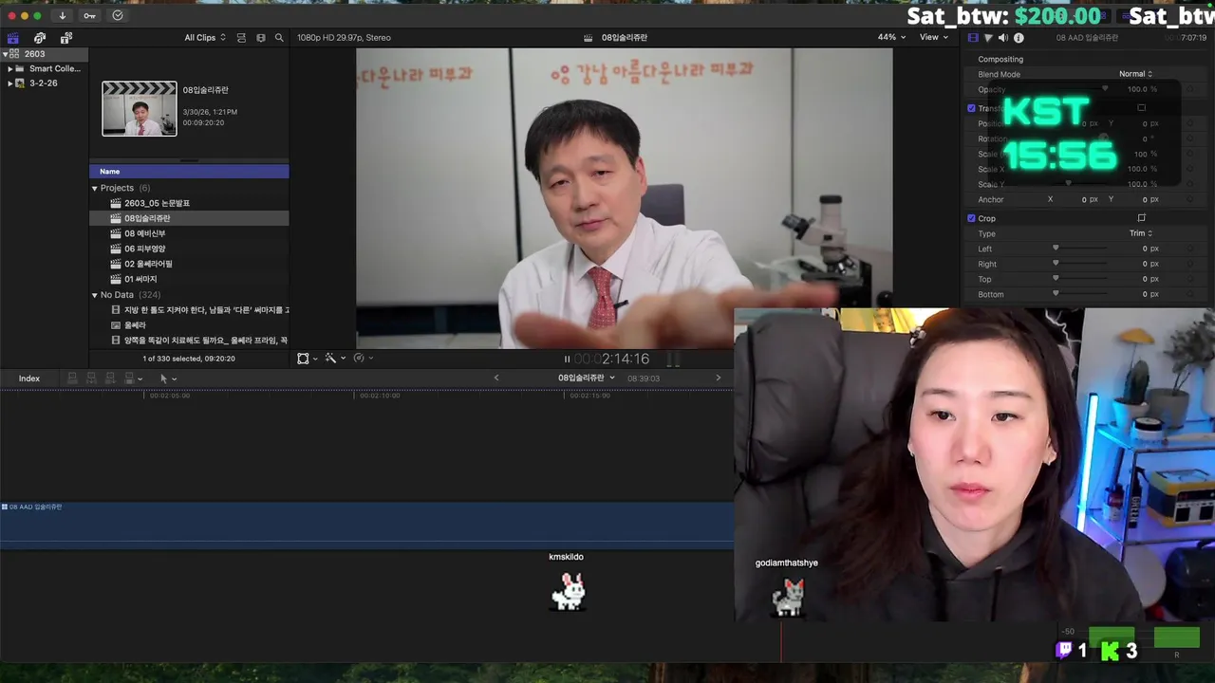The height and width of the screenshot is (683, 1215).
Task: Open the All Clips filter dropdown
Action: click(205, 38)
